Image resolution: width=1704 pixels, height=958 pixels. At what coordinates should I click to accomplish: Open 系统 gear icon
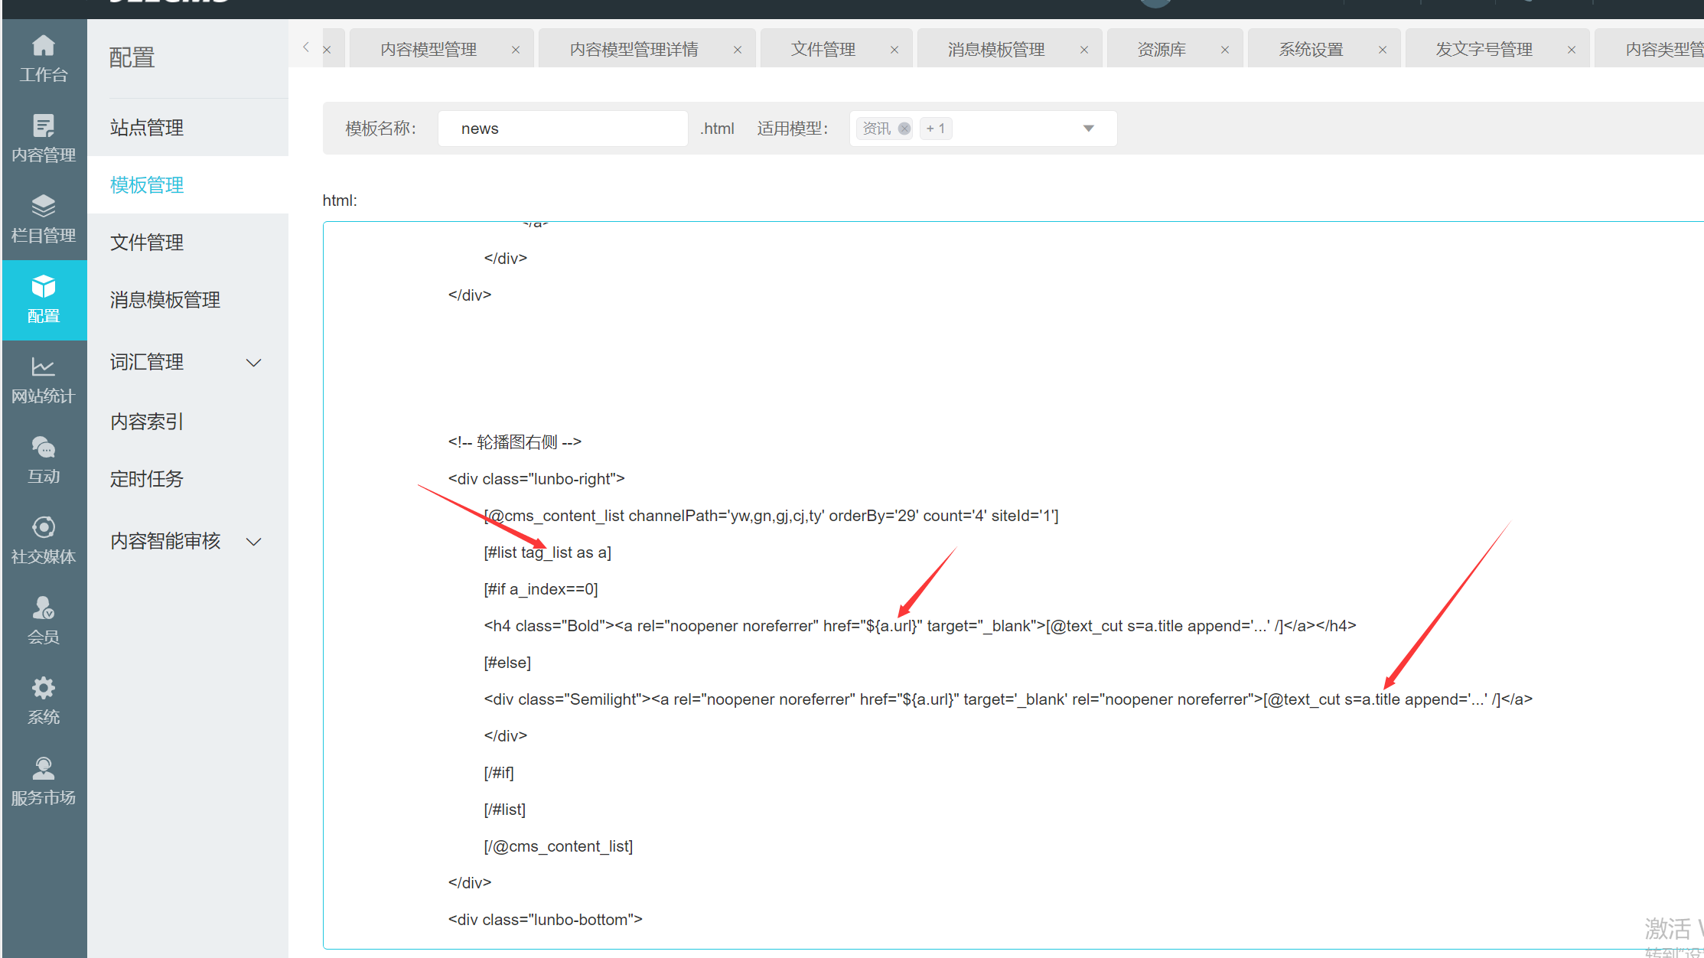pyautogui.click(x=44, y=689)
